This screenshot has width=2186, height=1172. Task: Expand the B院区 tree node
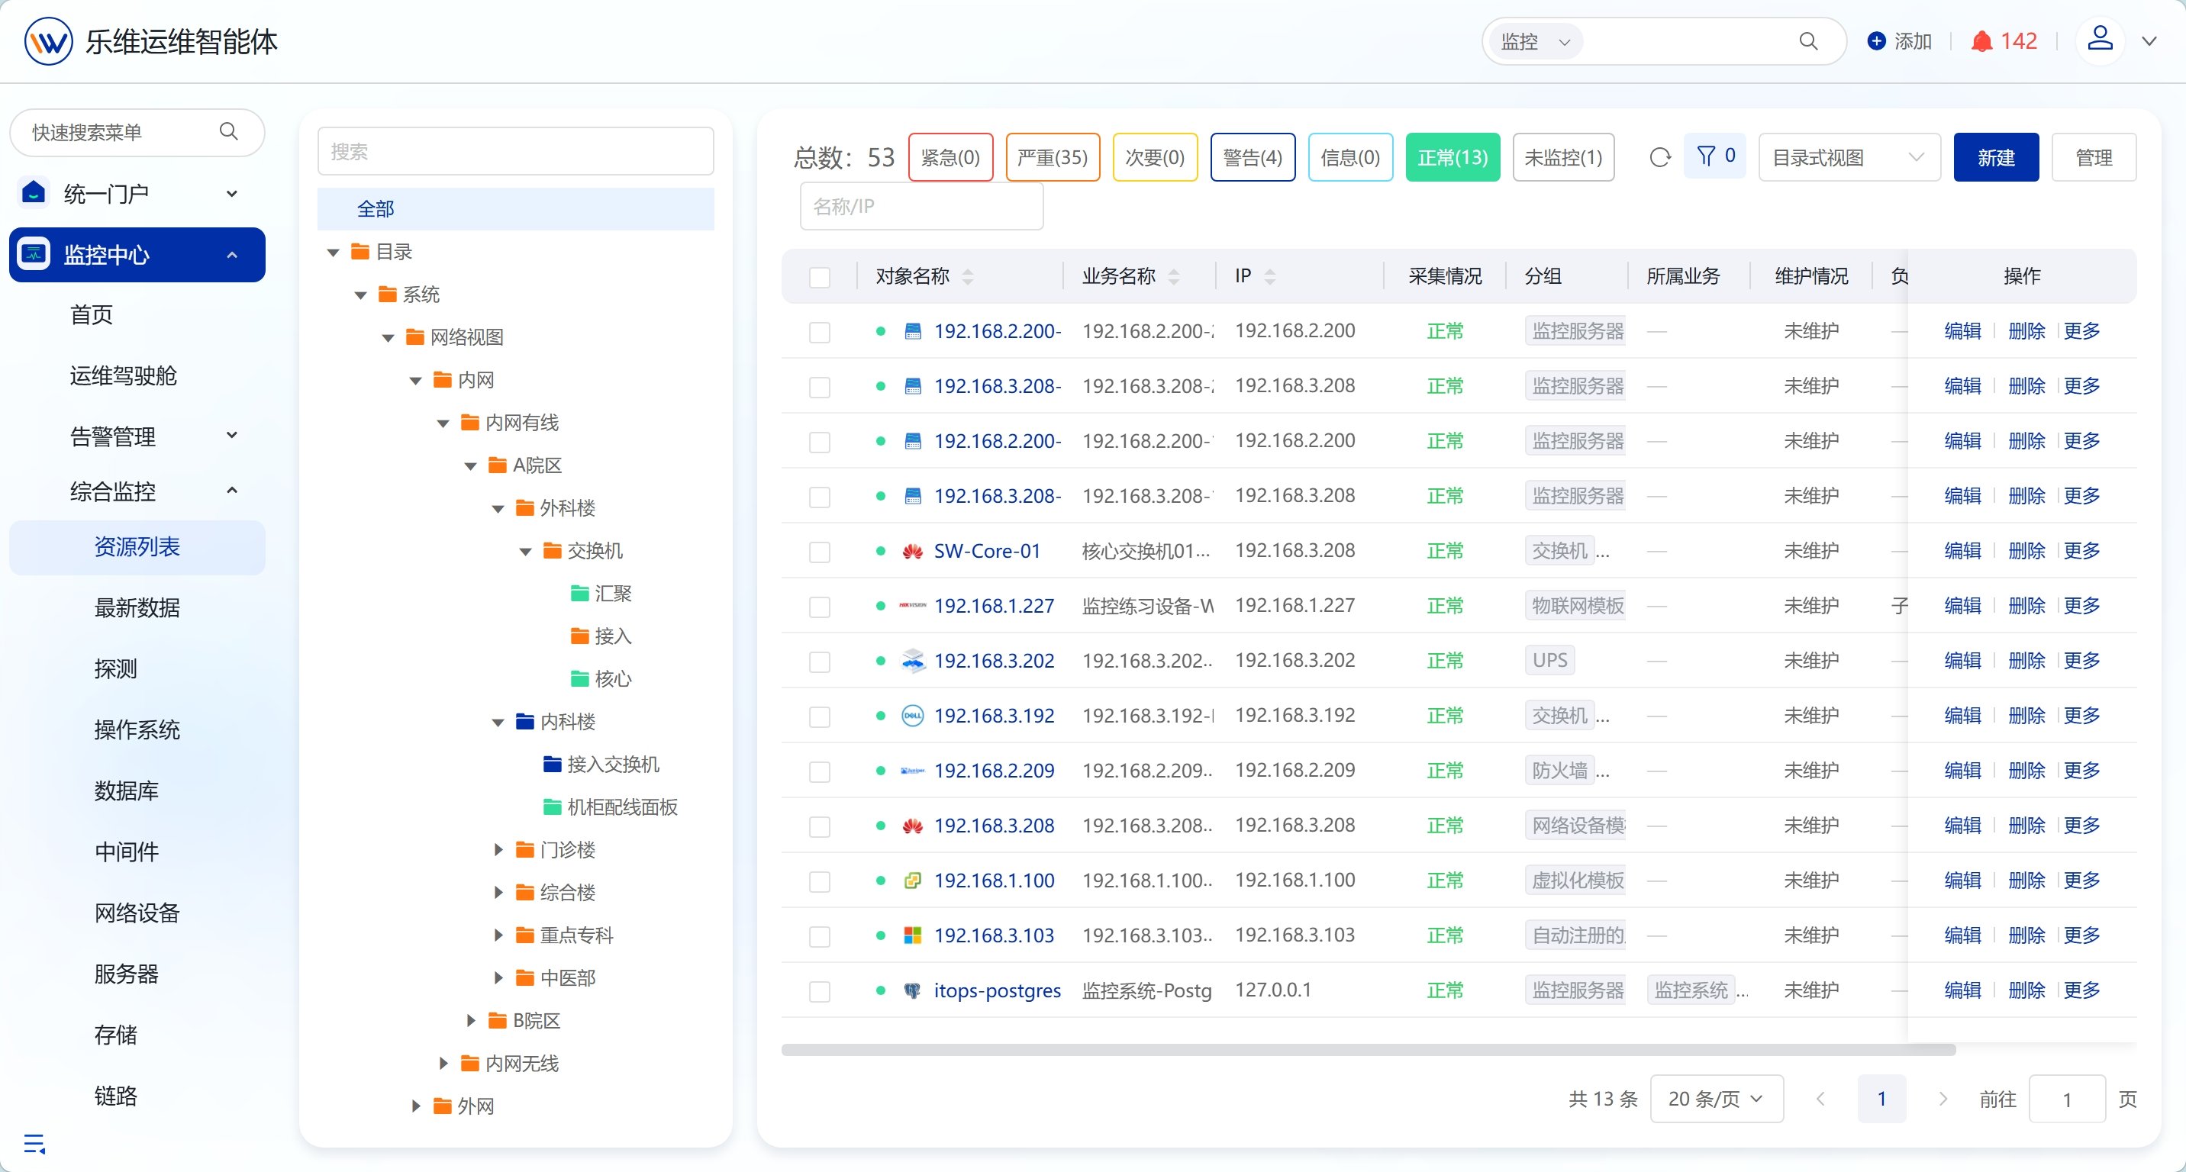471,1021
